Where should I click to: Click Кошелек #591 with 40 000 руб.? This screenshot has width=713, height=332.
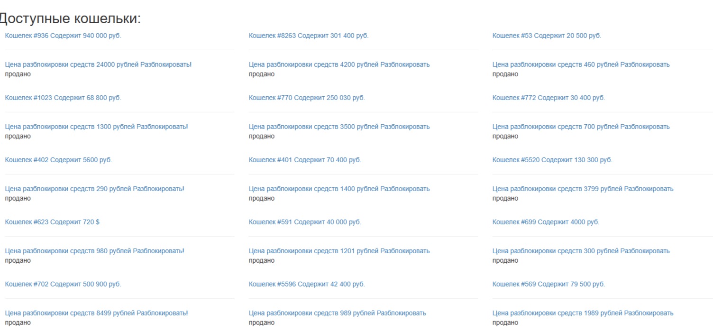pos(304,222)
